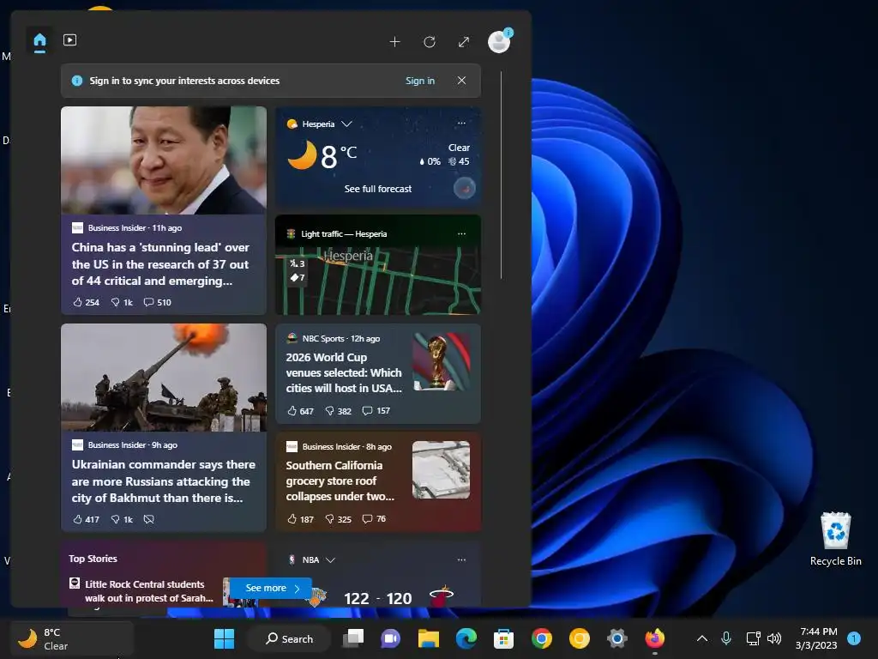This screenshot has height=659, width=878.
Task: Click the weather alert circular icon
Action: (x=464, y=188)
